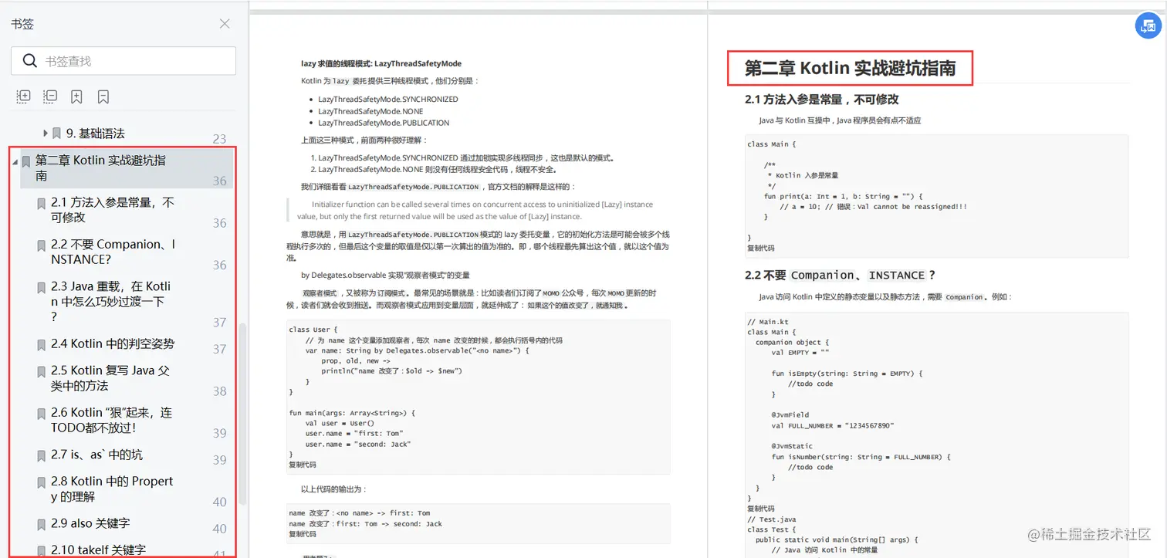Click line by Delegates.observable 实现"观察者模式"的变量
Viewport: 1167px width, 558px height.
tap(385, 275)
